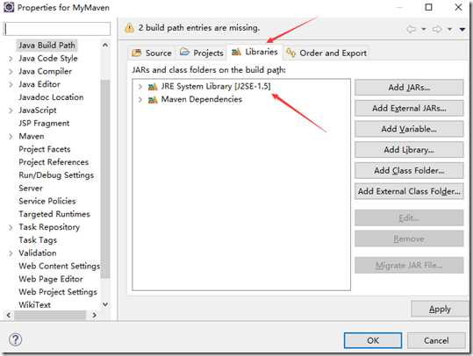Select the Libraries tab

click(x=254, y=52)
